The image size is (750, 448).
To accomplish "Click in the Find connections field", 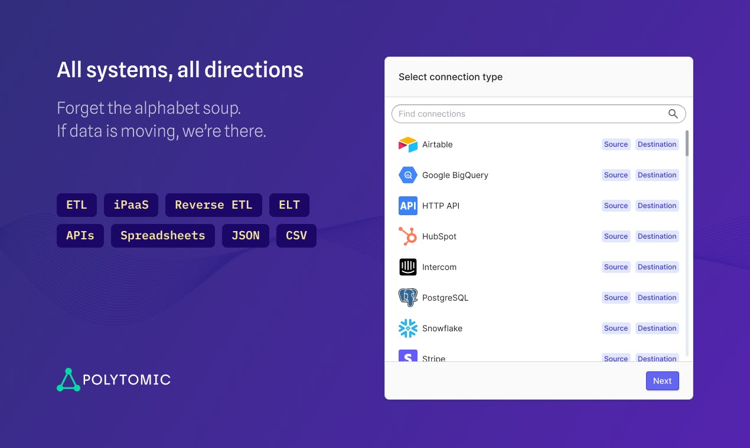I will tap(539, 114).
